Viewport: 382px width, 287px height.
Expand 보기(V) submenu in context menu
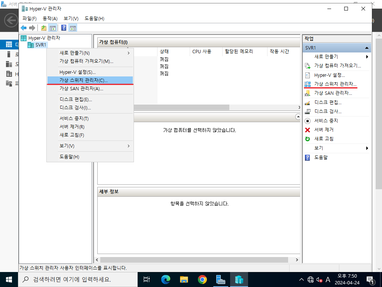point(90,146)
